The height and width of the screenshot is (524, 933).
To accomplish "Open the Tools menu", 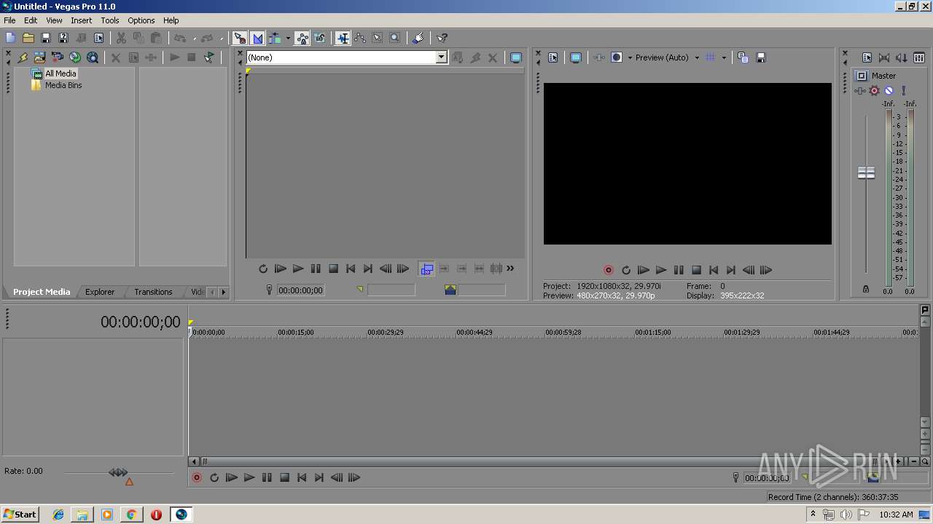I will pos(110,20).
